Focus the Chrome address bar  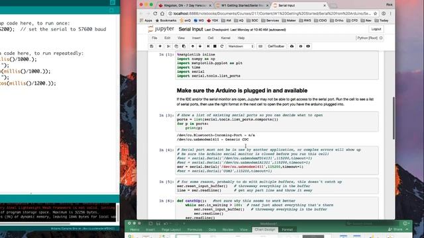pos(270,13)
